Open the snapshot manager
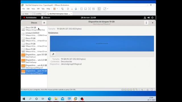Screen dimensions: 182x102 tap(76, 9)
